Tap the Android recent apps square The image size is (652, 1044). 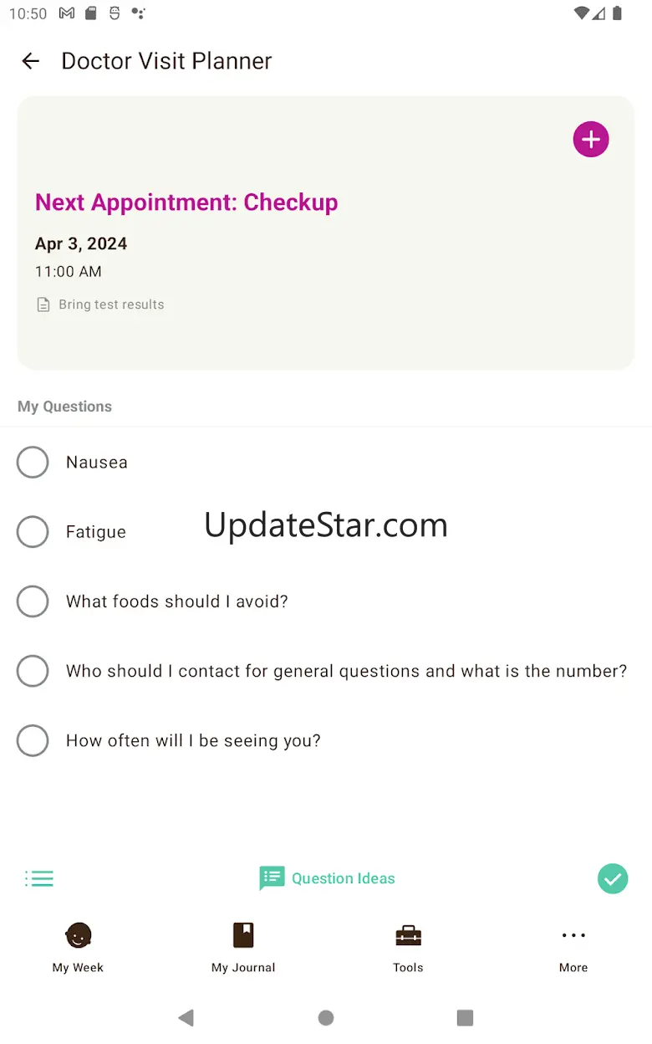[x=465, y=1017]
